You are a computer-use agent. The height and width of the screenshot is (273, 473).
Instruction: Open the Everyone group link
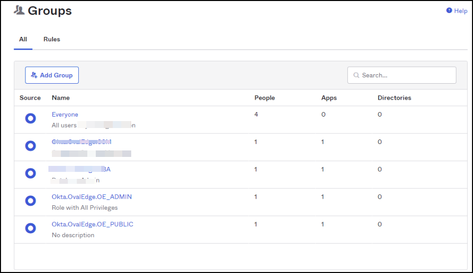point(65,115)
